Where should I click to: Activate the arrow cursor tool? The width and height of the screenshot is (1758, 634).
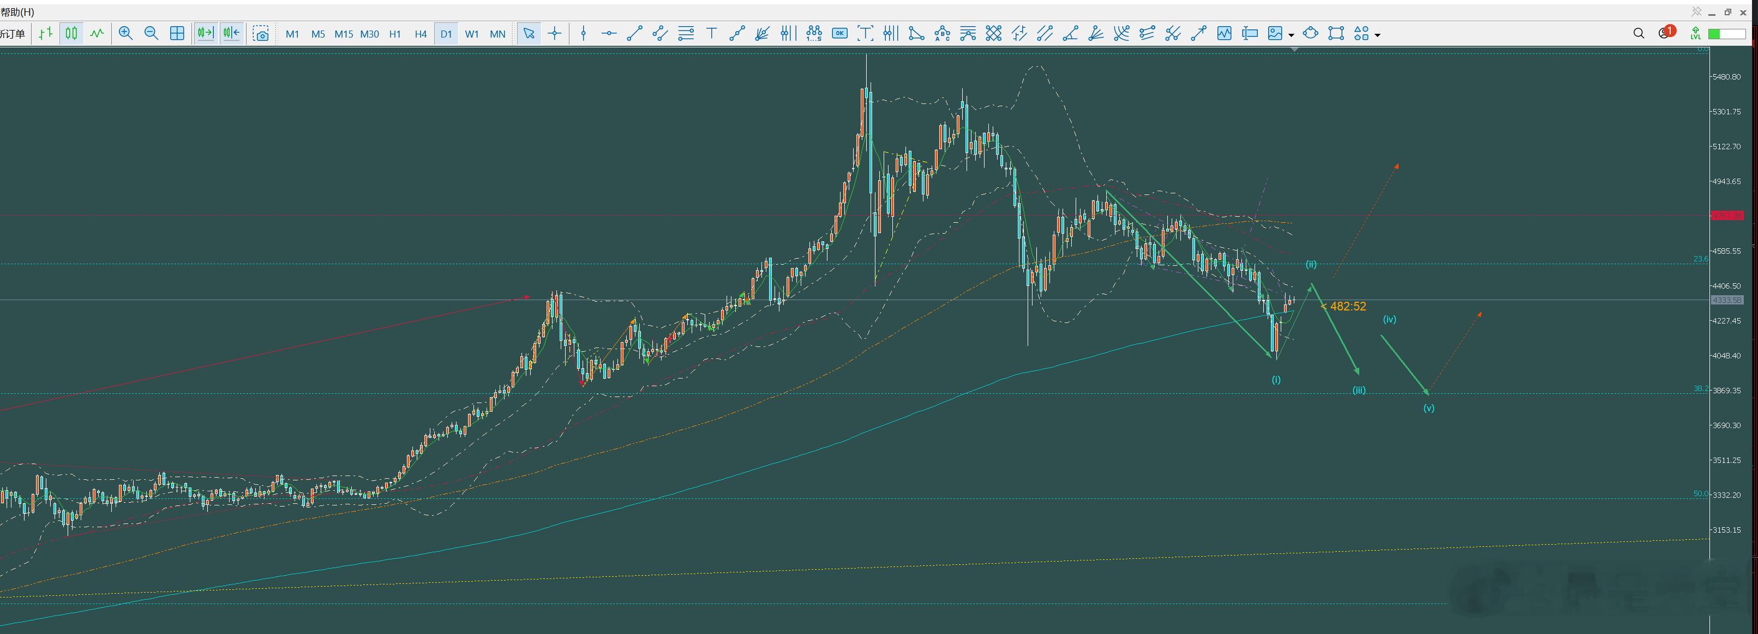tap(529, 33)
